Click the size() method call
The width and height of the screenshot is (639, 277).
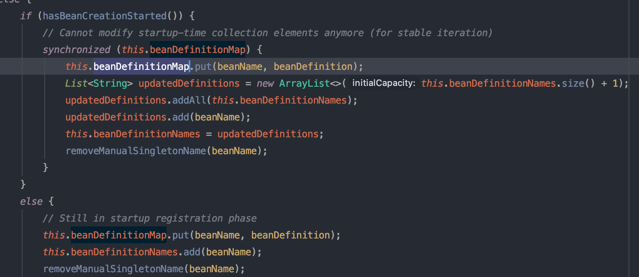(578, 84)
